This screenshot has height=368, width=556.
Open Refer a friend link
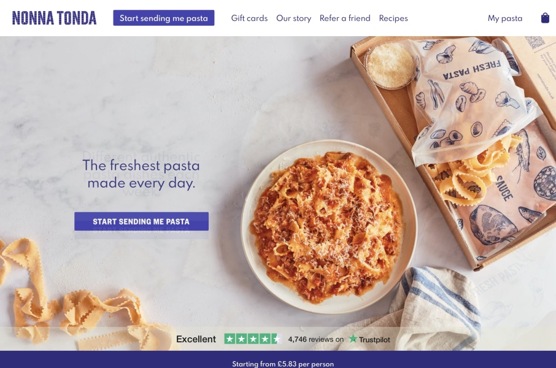click(345, 18)
